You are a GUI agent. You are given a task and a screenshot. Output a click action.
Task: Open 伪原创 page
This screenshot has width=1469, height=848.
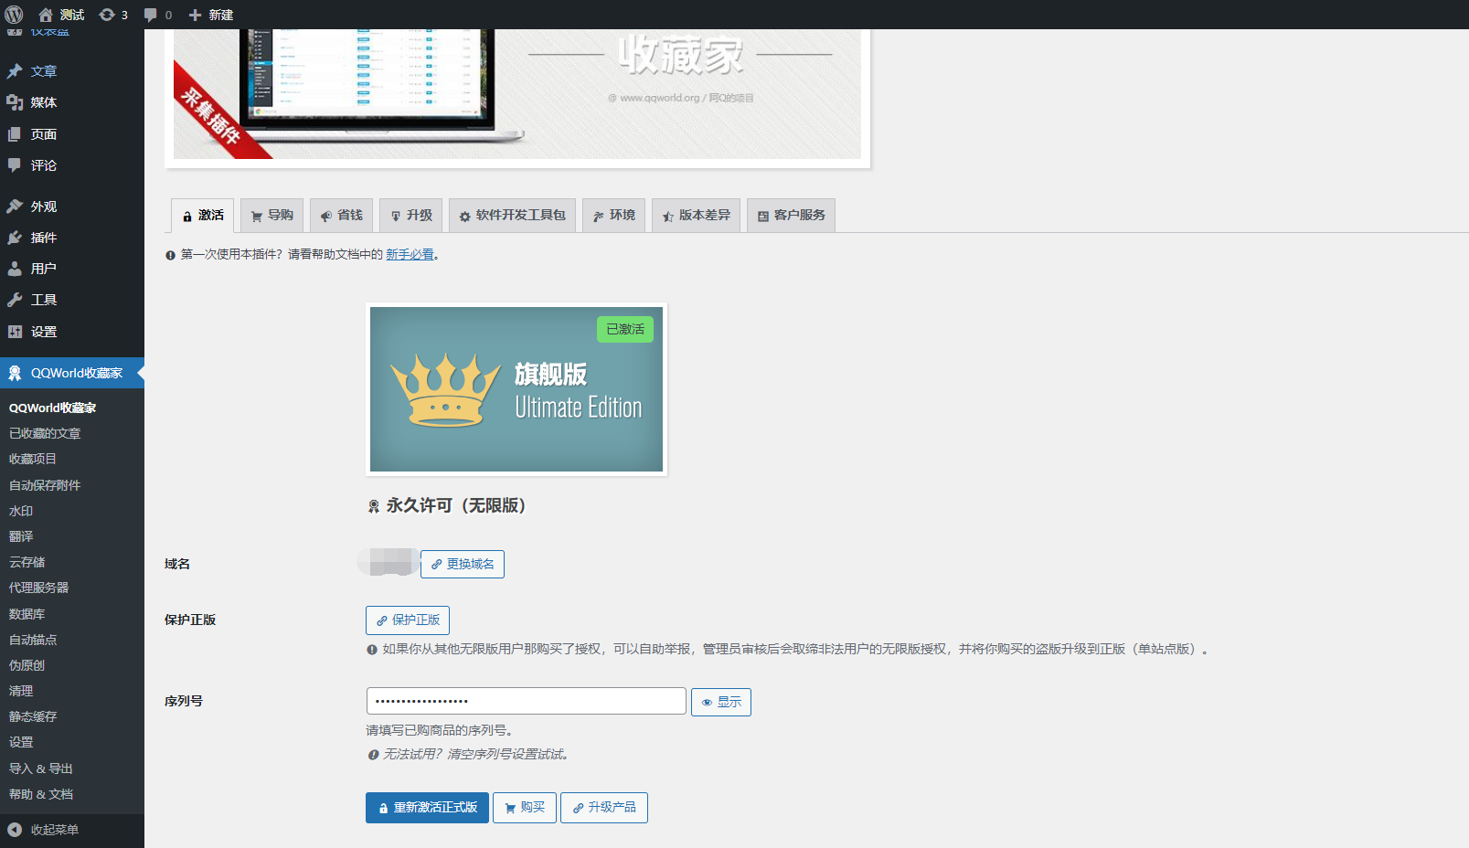coord(27,665)
